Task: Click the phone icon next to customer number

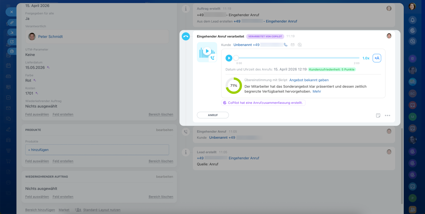Action: pos(286,45)
